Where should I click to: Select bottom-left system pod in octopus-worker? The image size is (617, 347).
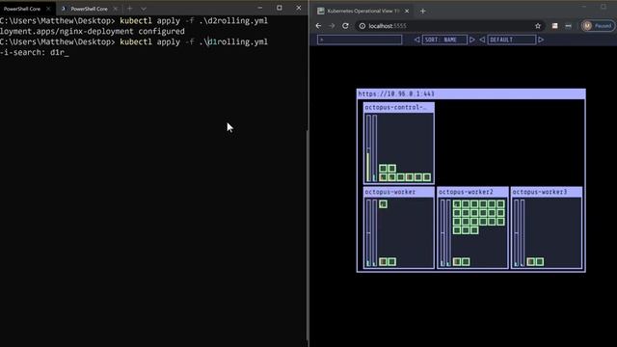click(x=383, y=261)
